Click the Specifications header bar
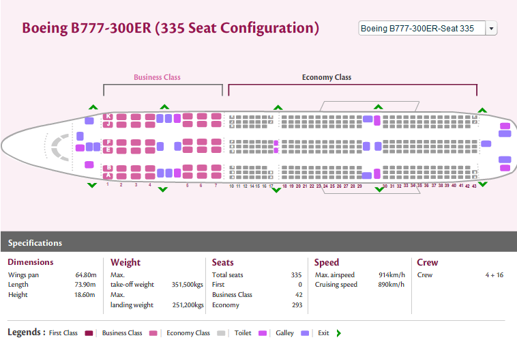This screenshot has height=340, width=517. coord(258,242)
